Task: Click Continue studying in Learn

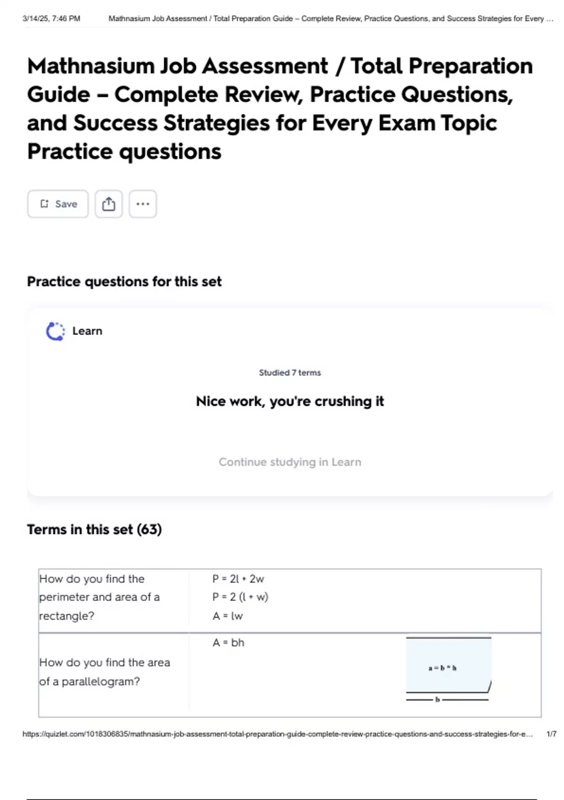Action: [x=290, y=462]
